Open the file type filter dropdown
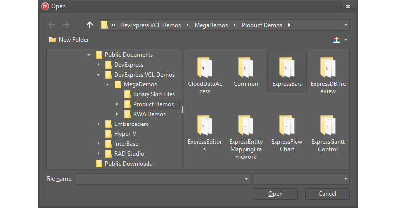 (x=346, y=179)
